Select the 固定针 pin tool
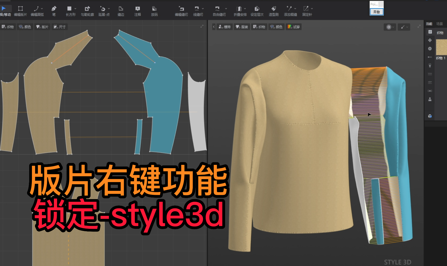Viewport: 447px width, 266px height. (x=307, y=11)
